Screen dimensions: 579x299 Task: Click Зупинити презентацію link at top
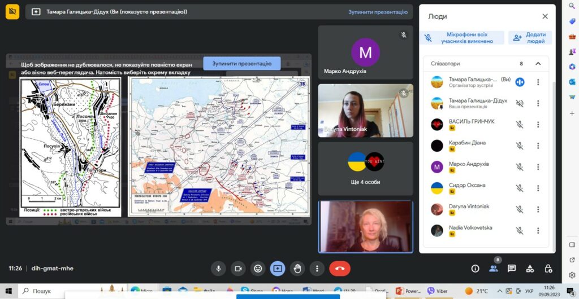(x=378, y=12)
